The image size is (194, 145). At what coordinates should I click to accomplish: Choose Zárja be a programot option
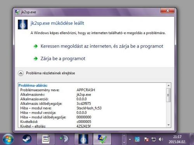63,59
